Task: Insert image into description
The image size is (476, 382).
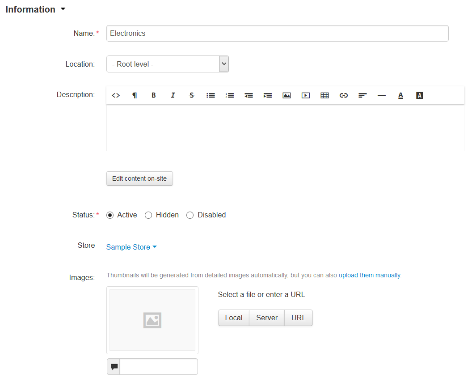Action: coord(286,95)
